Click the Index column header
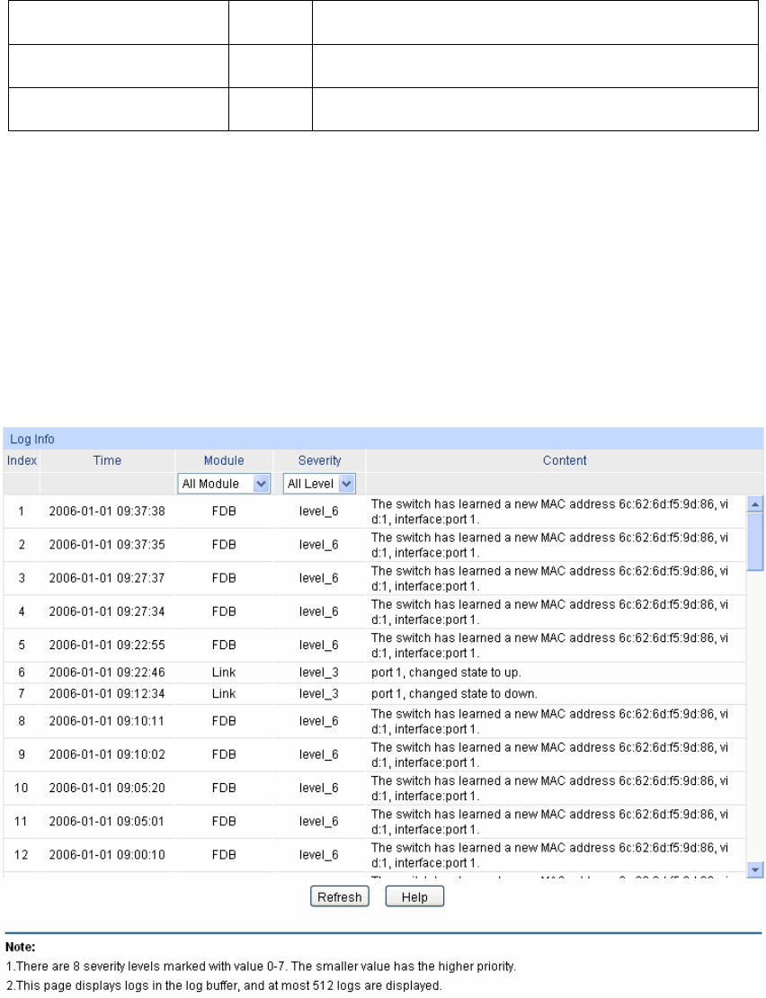Image resolution: width=766 pixels, height=998 pixels. [x=22, y=460]
